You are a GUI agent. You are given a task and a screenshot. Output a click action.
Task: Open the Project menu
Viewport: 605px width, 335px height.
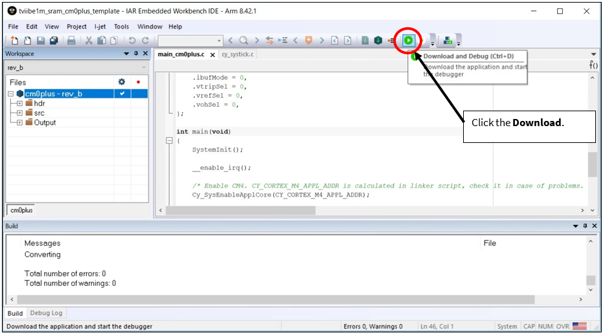(x=76, y=27)
